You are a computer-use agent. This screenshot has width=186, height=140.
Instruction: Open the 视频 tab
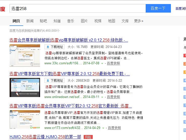coord(98,21)
